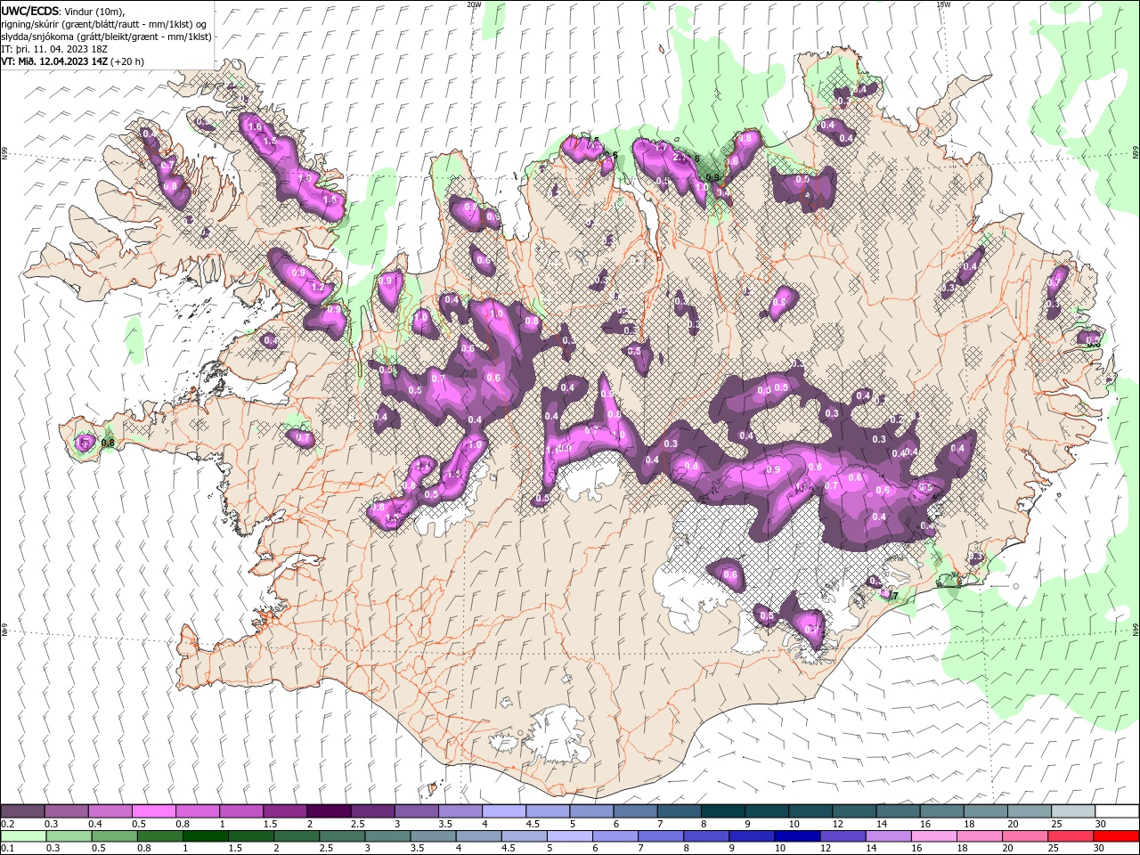
Task: Click the 15W longitude label on top edge
Action: tap(943, 4)
